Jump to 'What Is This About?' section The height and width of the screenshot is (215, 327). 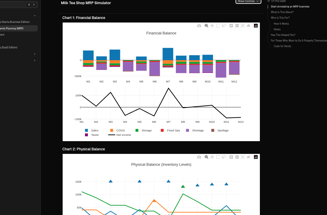pos(282,12)
